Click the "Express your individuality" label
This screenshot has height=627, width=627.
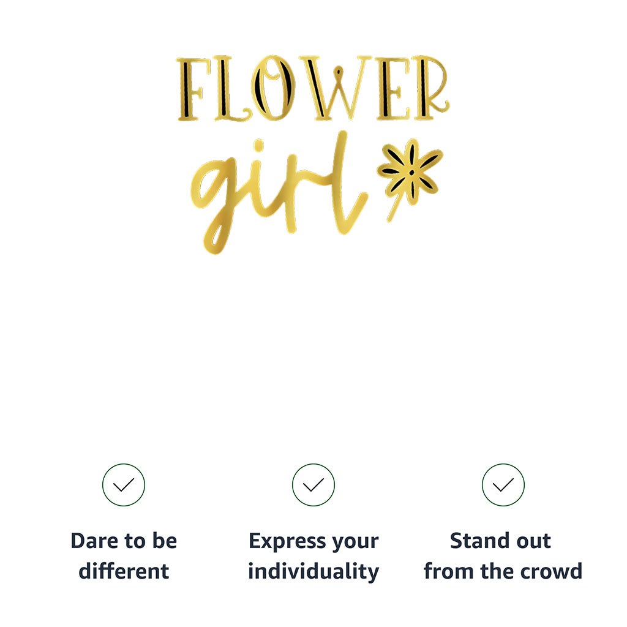tap(313, 557)
